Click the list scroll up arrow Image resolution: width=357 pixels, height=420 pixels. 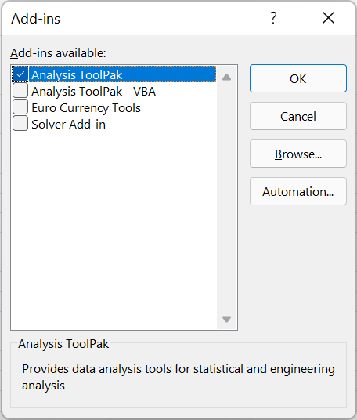[227, 78]
